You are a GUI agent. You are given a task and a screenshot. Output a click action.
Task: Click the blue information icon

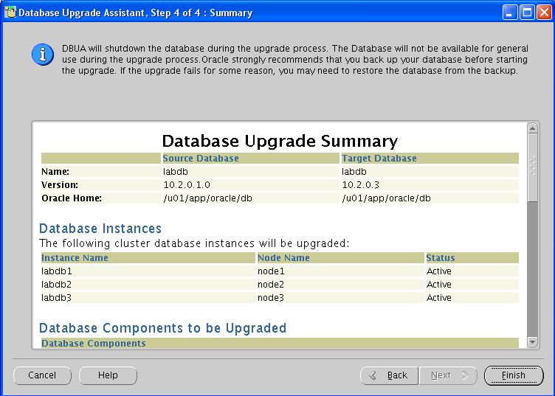point(42,54)
